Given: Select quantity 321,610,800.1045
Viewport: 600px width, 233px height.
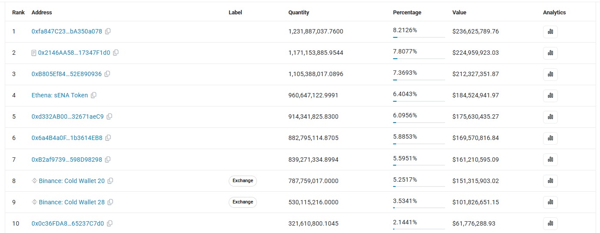Looking at the screenshot, I should (x=313, y=223).
